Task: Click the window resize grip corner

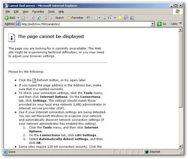Action: coord(181,152)
